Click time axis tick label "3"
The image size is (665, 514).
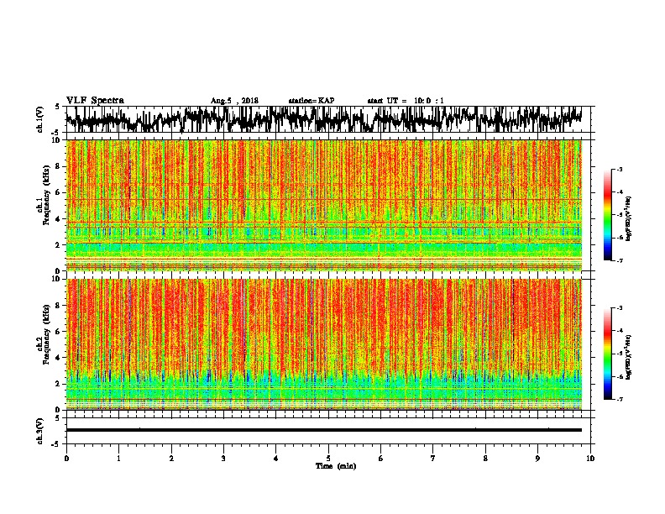click(x=223, y=459)
